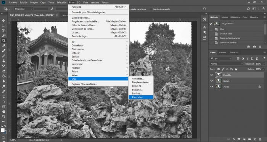Viewport: 267px width, 142px height.
Task: Select the Lasso tool
Action: point(3,30)
